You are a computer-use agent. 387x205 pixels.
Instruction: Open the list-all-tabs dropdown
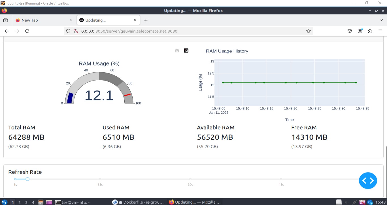pyautogui.click(x=381, y=20)
